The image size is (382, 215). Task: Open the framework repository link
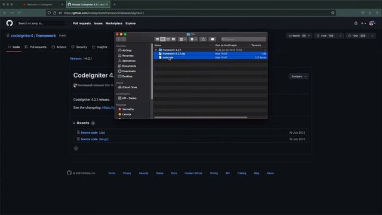[46, 36]
